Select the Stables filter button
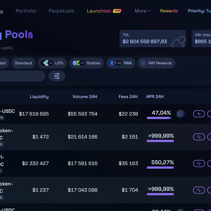Screen dimensions: 211x211 click(86, 63)
